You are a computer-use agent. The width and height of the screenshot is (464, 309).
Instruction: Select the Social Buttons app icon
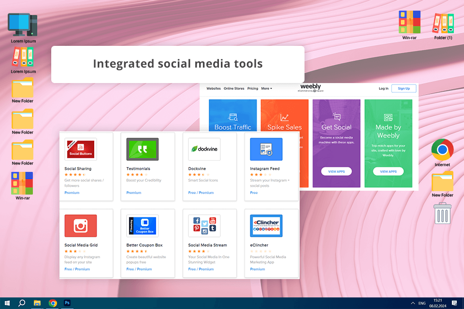pyautogui.click(x=81, y=149)
